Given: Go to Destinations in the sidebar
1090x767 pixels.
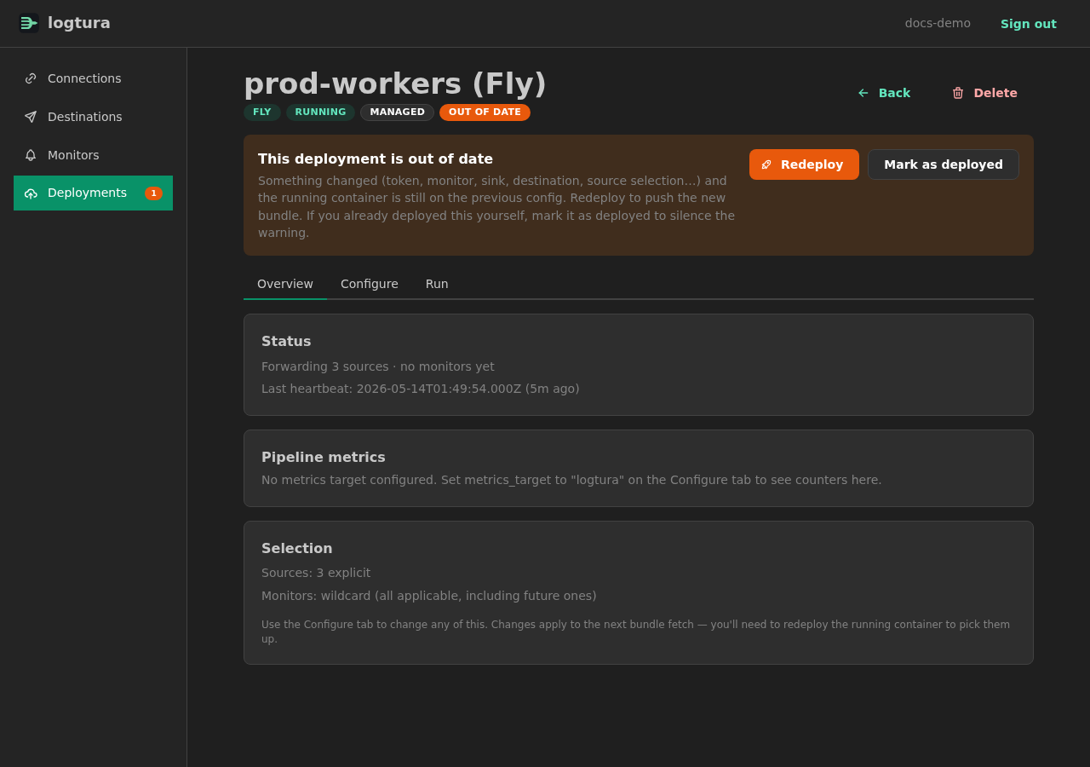Looking at the screenshot, I should (x=93, y=117).
